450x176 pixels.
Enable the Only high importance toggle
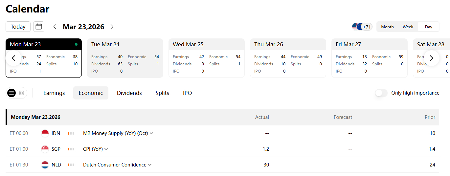coord(381,93)
